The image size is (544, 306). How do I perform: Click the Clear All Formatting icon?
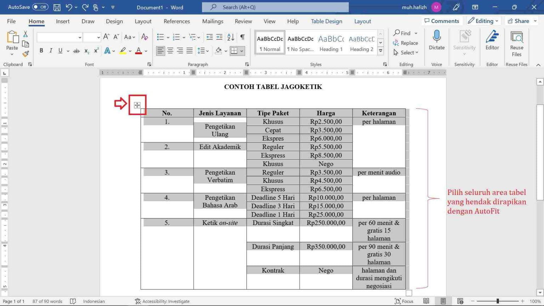coord(144,37)
